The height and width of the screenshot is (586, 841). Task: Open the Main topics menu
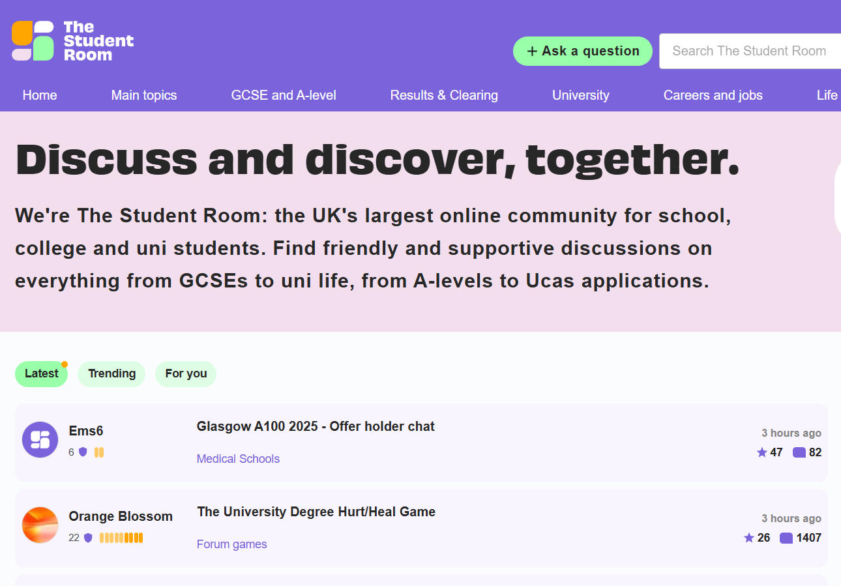point(144,95)
